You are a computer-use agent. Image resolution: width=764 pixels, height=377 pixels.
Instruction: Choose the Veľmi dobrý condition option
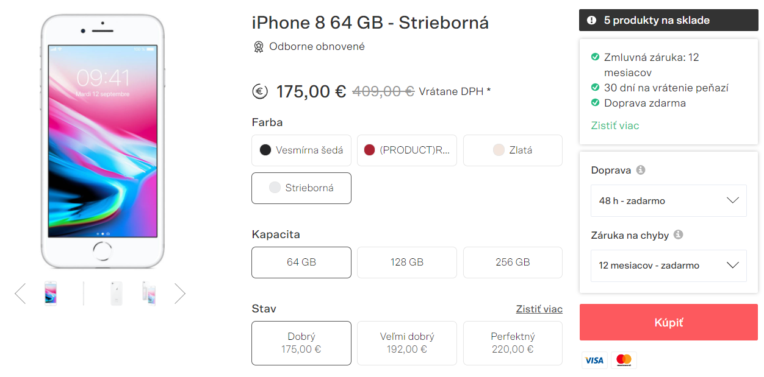(x=407, y=343)
